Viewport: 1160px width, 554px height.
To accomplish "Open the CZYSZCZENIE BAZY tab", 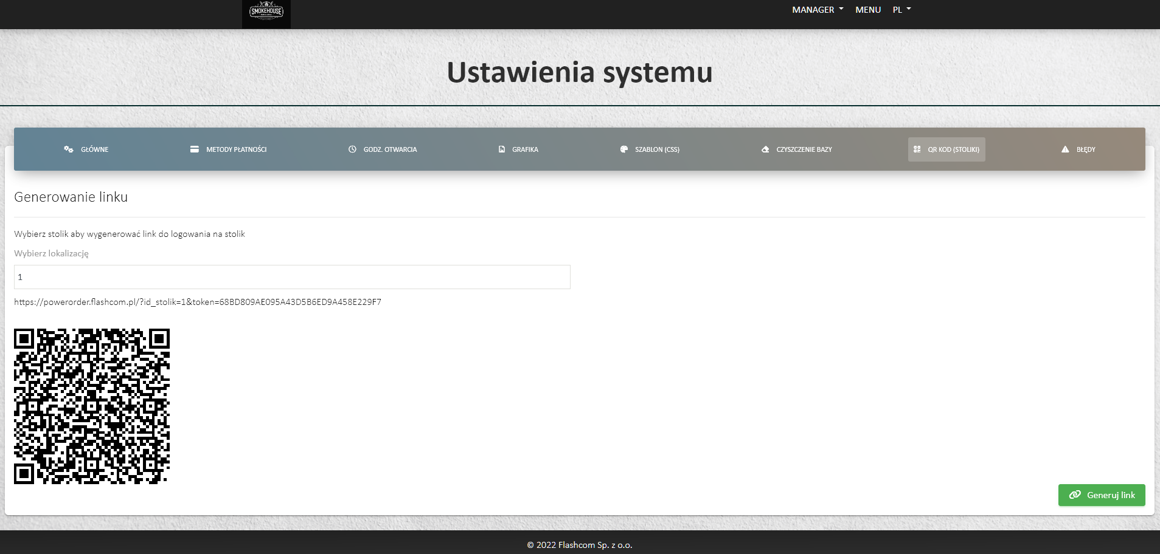I will click(x=797, y=149).
